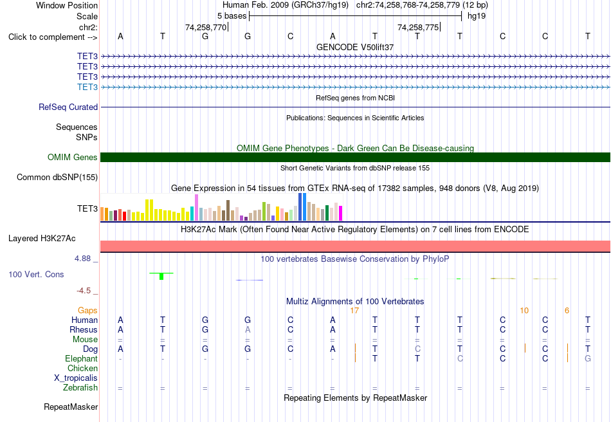Click the 4.88 PhyloP upper limit value
The width and height of the screenshot is (611, 422).
[x=82, y=259]
